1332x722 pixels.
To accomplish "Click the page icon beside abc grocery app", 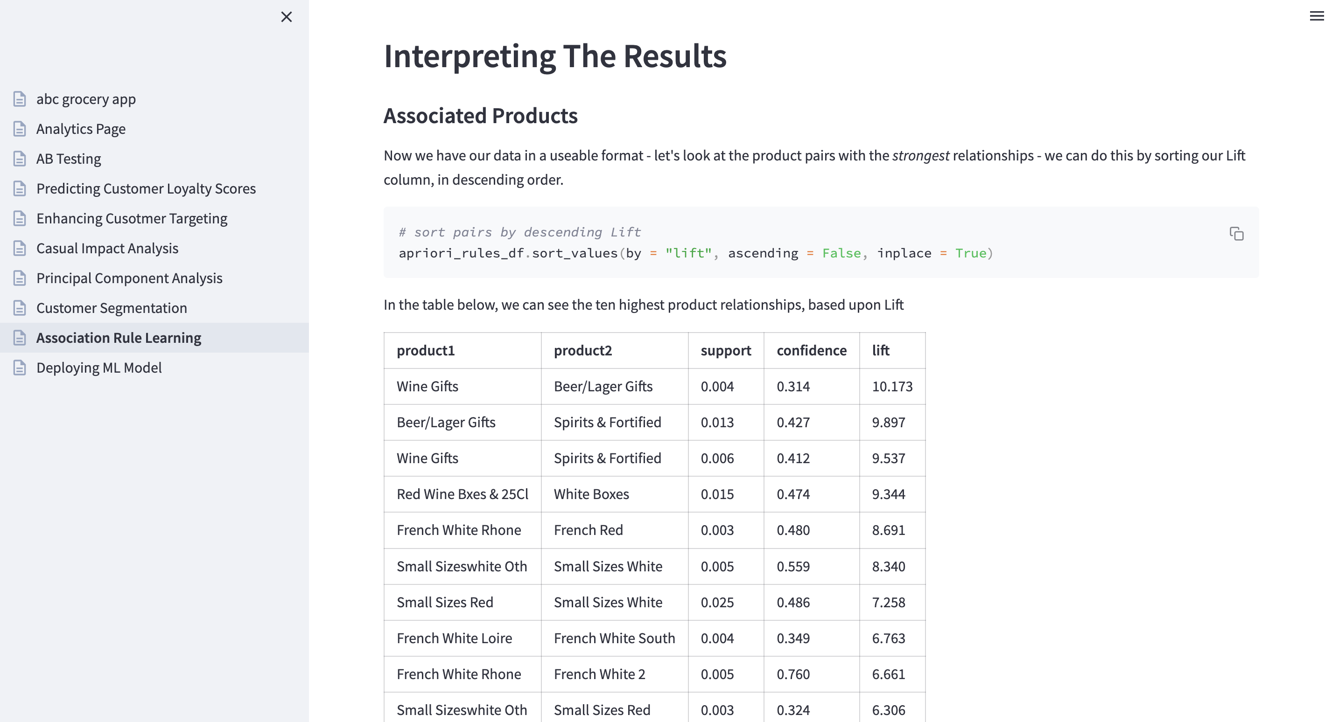I will click(x=20, y=99).
